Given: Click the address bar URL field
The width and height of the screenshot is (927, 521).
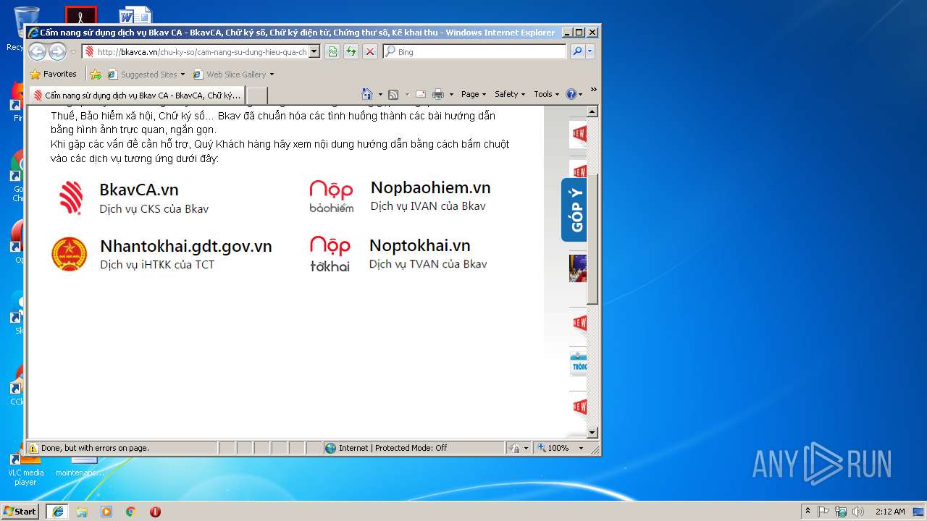Looking at the screenshot, I should point(196,51).
